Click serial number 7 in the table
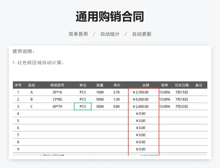Image resolution: width=220 pixels, height=168 pixels. pos(18,135)
